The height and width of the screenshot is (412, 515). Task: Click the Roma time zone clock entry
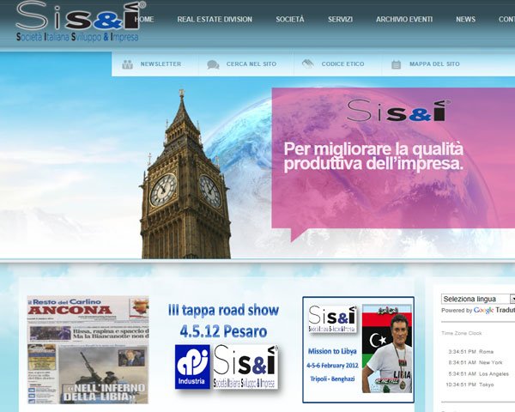click(x=471, y=352)
